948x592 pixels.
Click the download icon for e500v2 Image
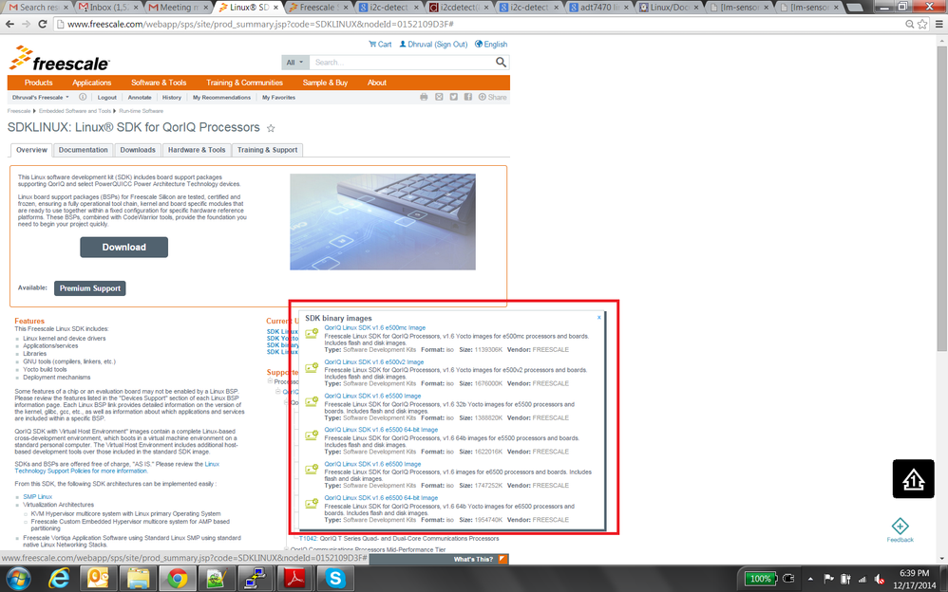click(x=312, y=367)
